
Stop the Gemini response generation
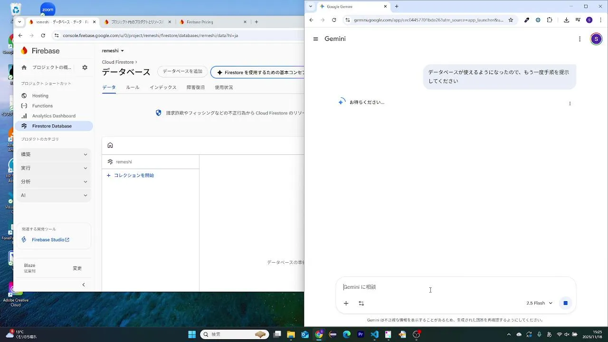pyautogui.click(x=565, y=303)
